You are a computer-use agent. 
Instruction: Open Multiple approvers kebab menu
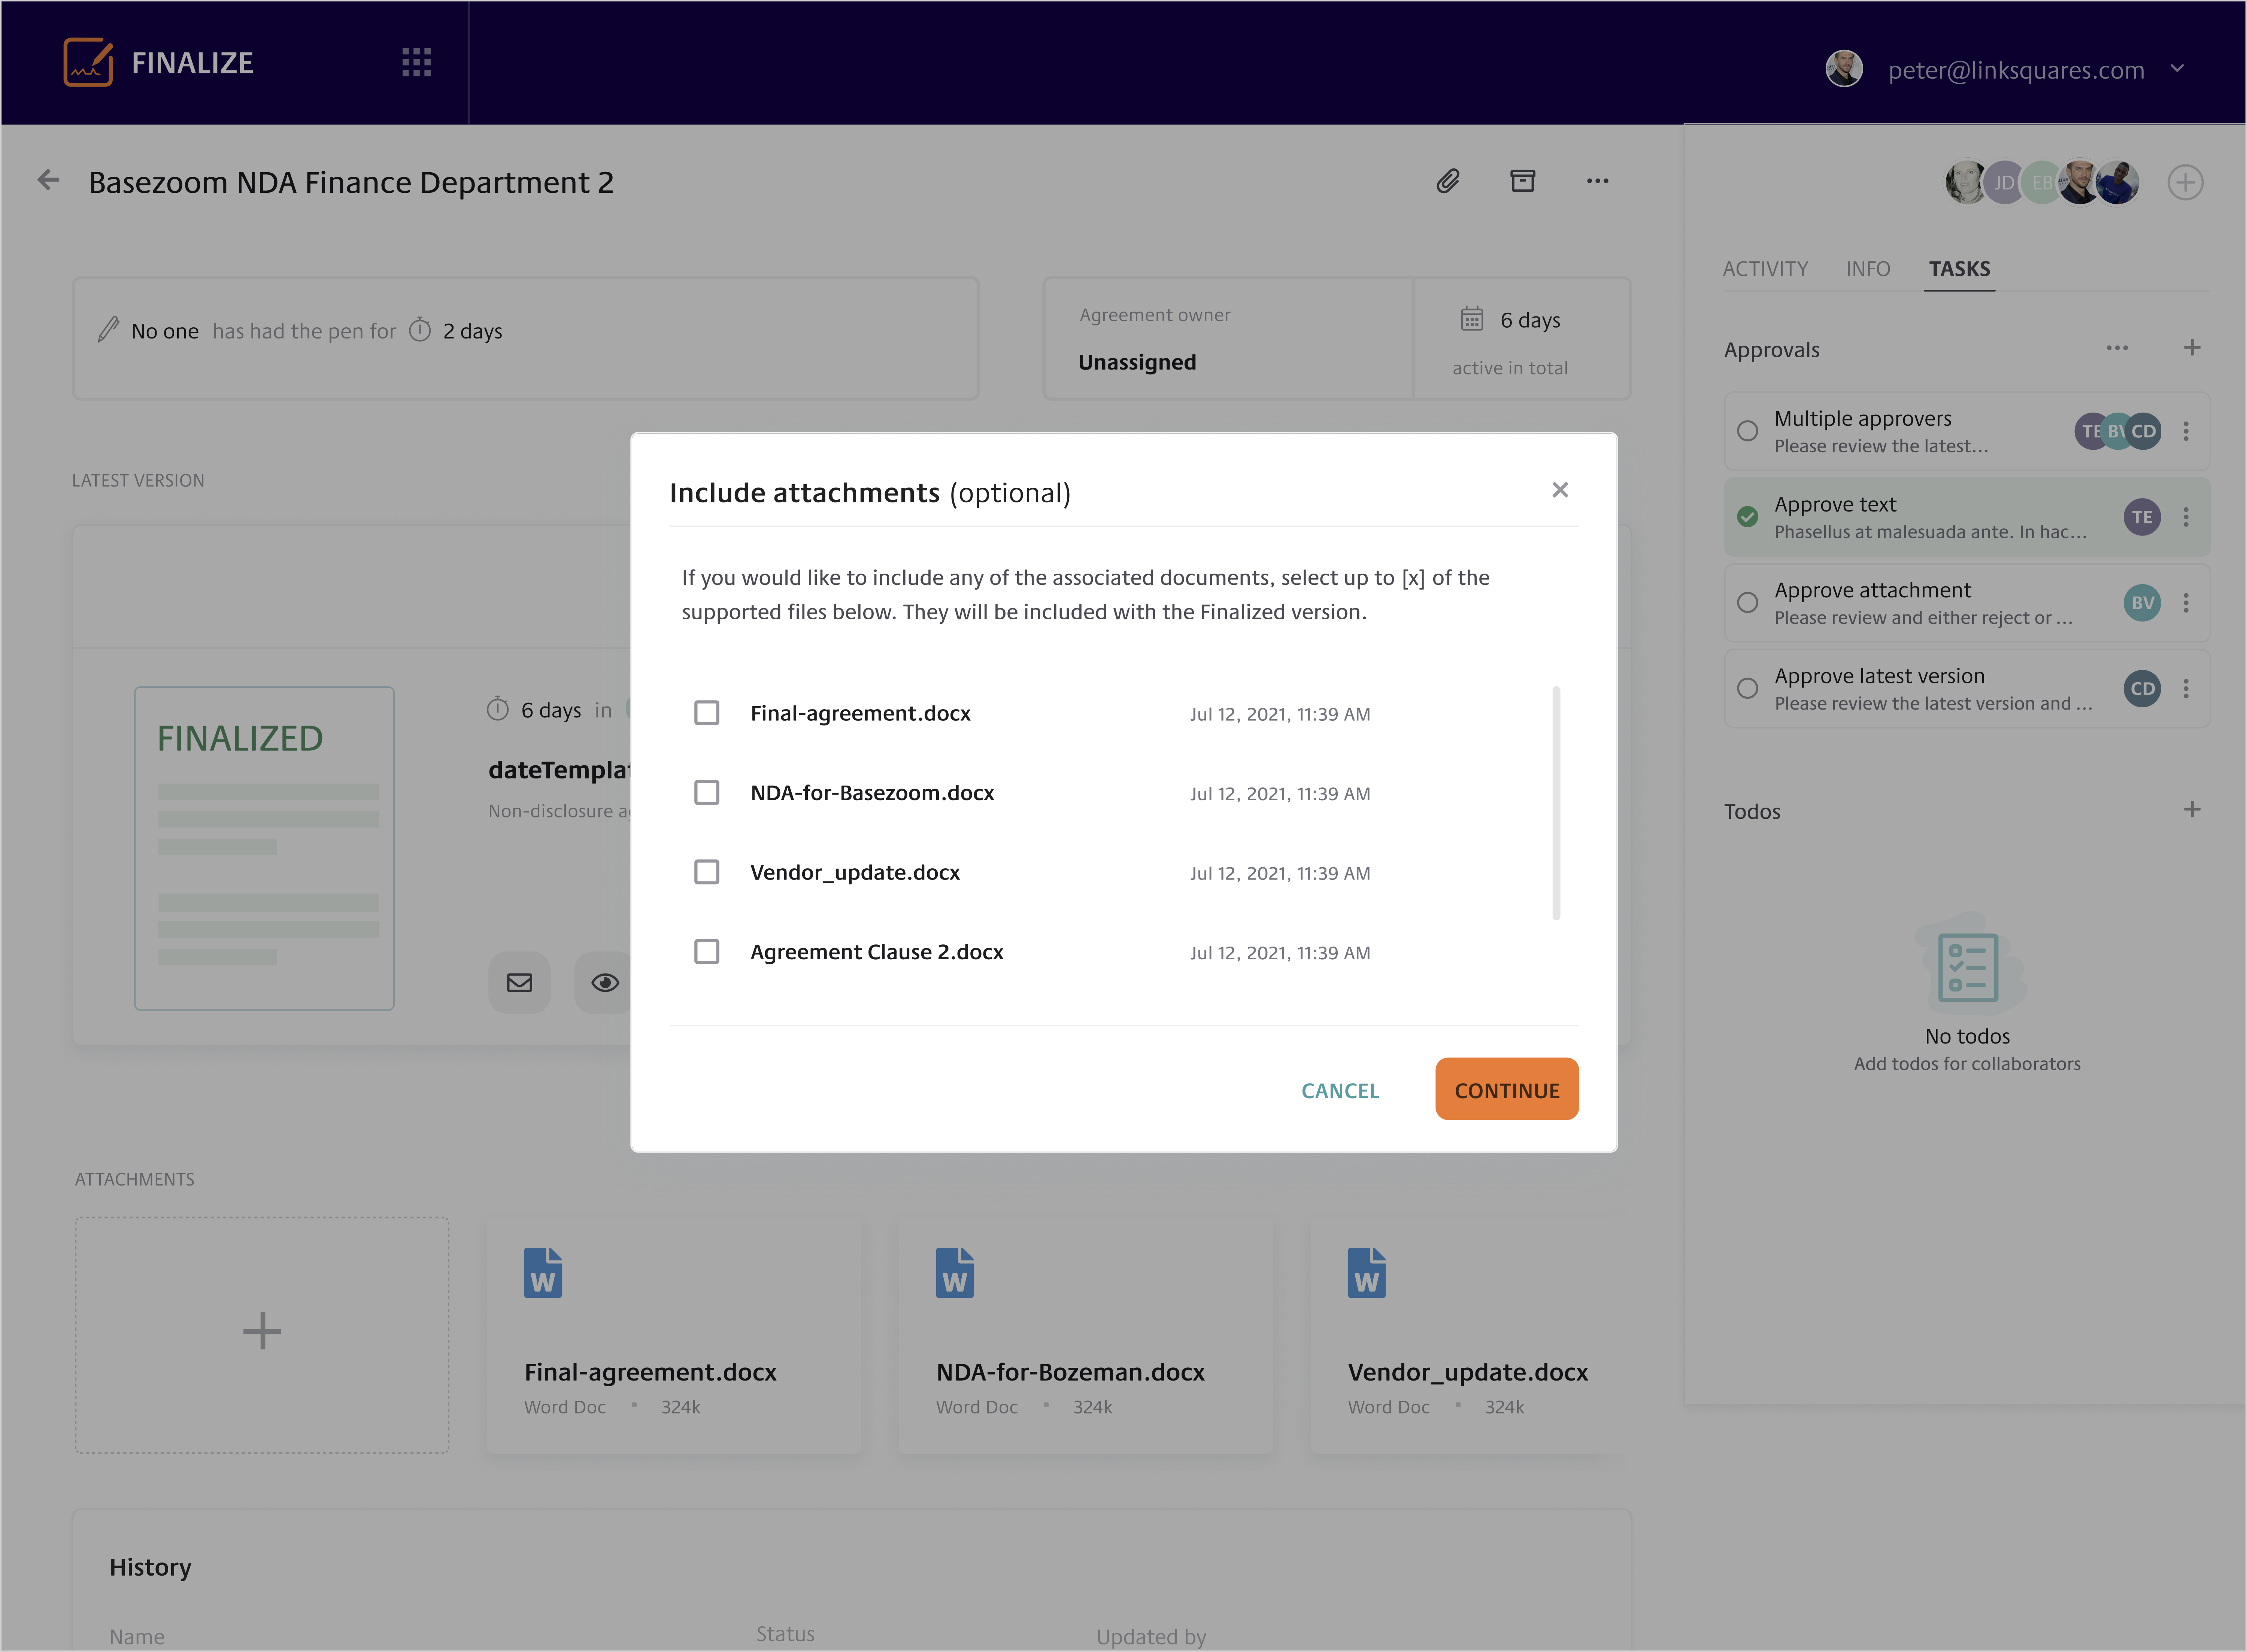pyautogui.click(x=2186, y=431)
